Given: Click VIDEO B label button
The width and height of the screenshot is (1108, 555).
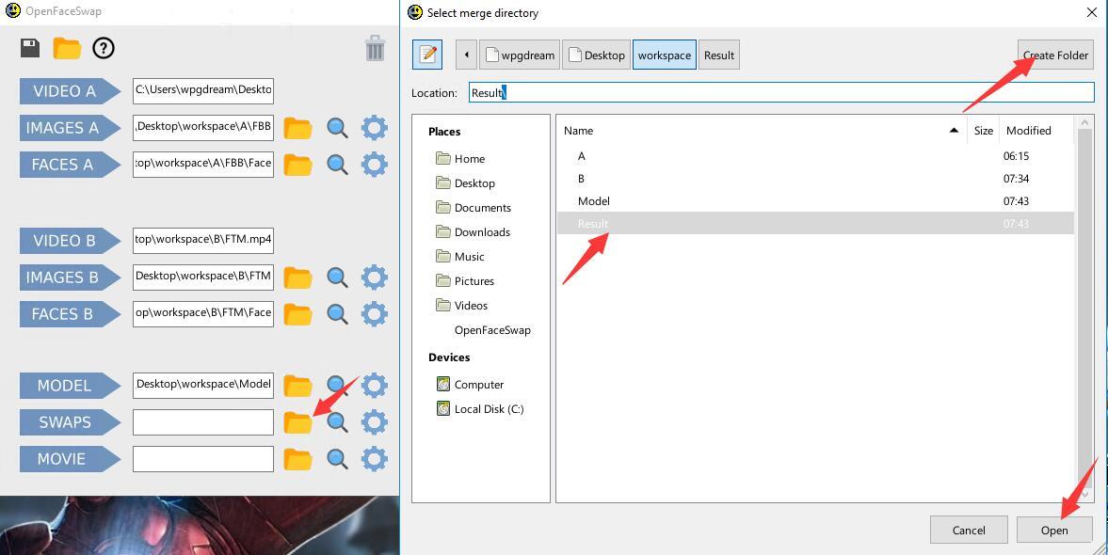Looking at the screenshot, I should (70, 241).
